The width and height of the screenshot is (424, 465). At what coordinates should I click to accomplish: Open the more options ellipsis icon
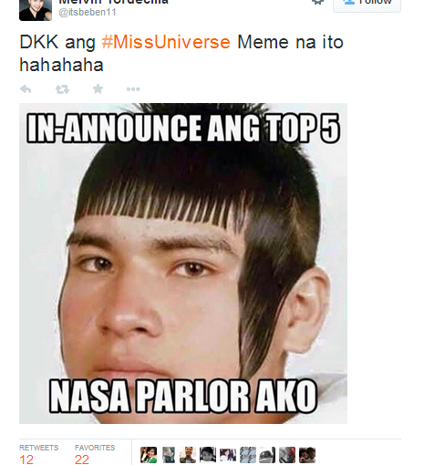pos(133,89)
